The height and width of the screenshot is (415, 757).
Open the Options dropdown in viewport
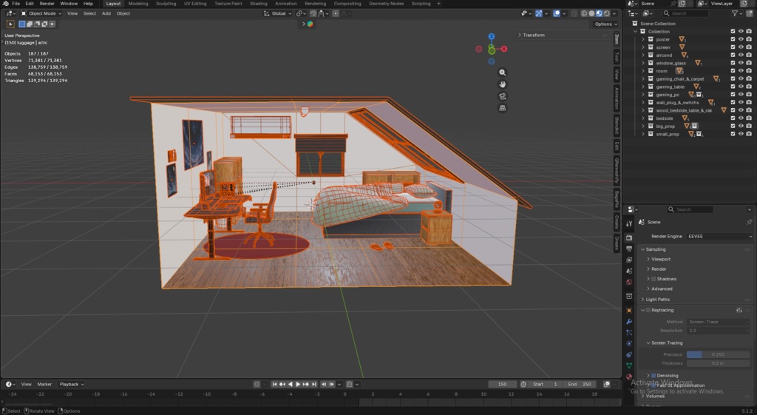(x=605, y=24)
